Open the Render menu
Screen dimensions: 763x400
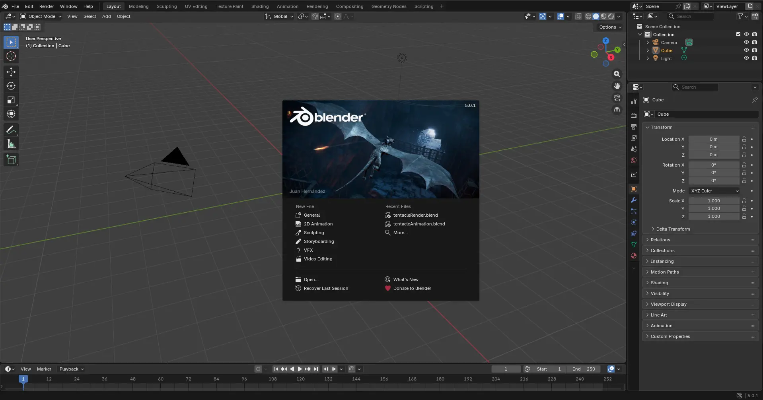click(x=47, y=6)
